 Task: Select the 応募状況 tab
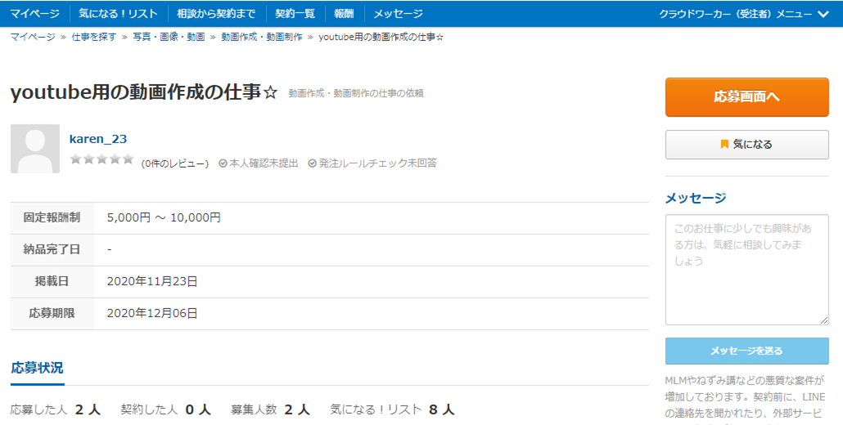tap(38, 369)
